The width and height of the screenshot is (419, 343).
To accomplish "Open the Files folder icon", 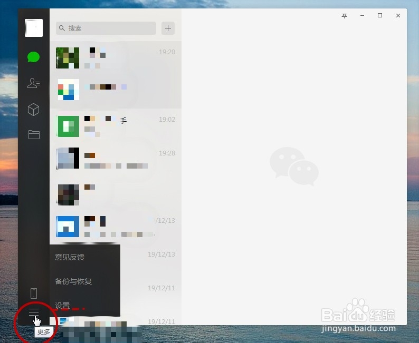I will (34, 134).
